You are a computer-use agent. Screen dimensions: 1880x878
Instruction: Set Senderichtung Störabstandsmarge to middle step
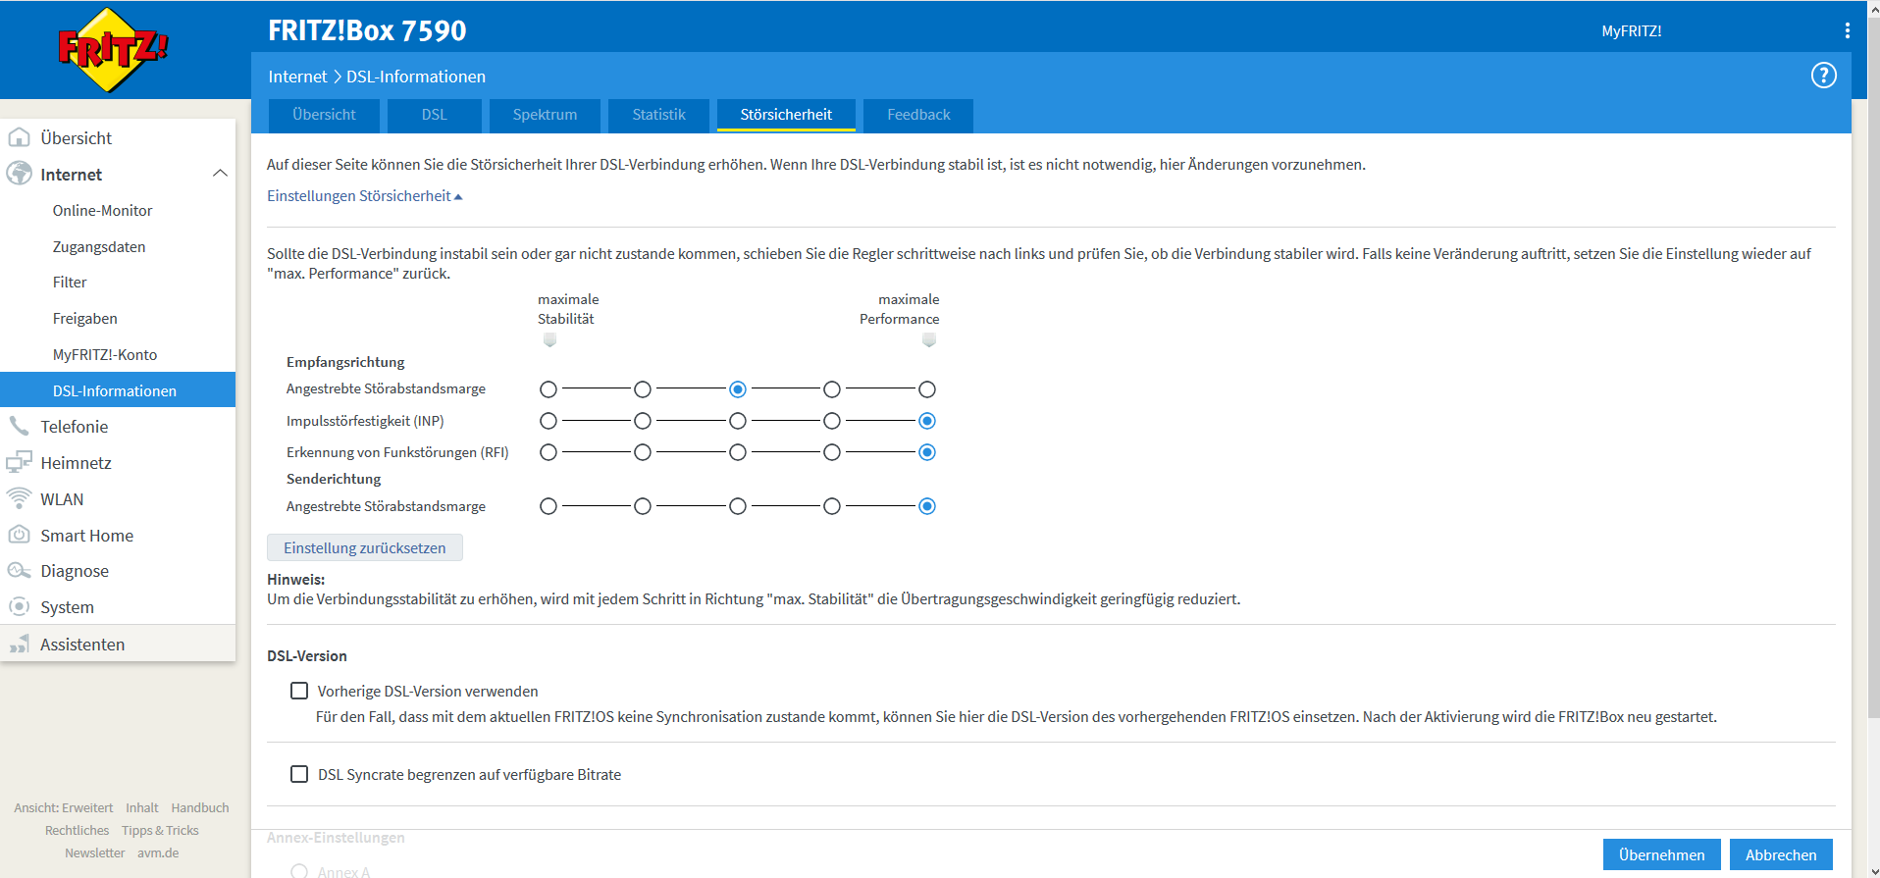[x=738, y=506]
